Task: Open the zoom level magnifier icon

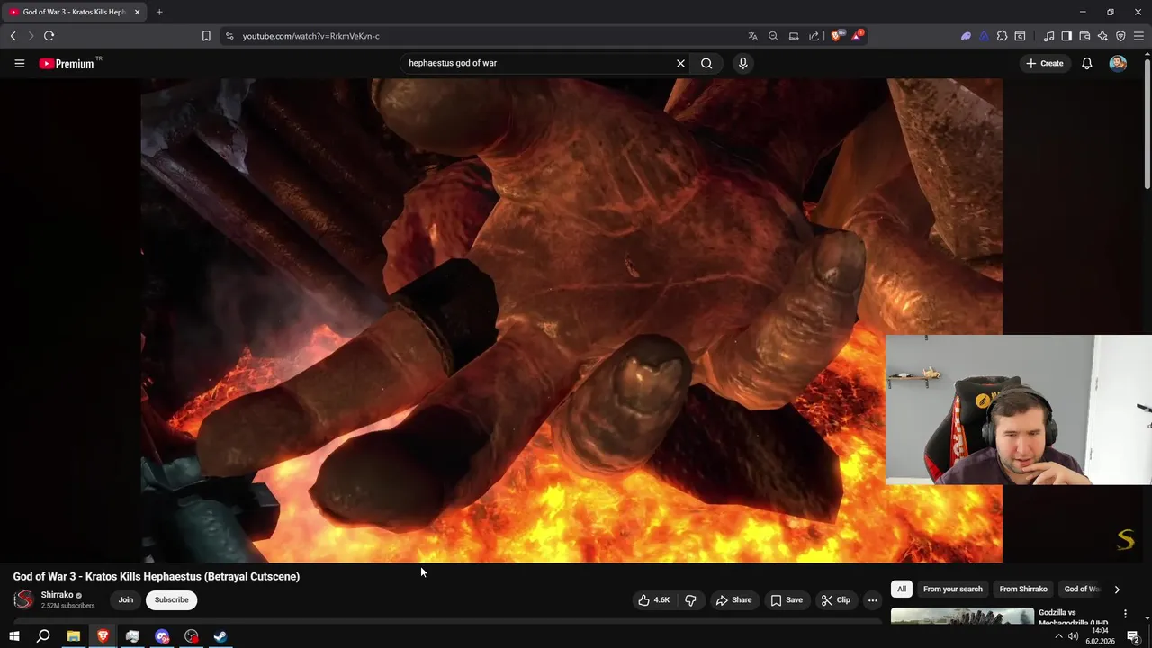Action: 773,36
